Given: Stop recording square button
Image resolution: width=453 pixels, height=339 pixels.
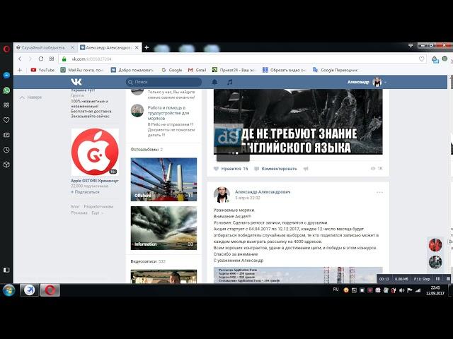Looking at the screenshot, I should [448, 279].
